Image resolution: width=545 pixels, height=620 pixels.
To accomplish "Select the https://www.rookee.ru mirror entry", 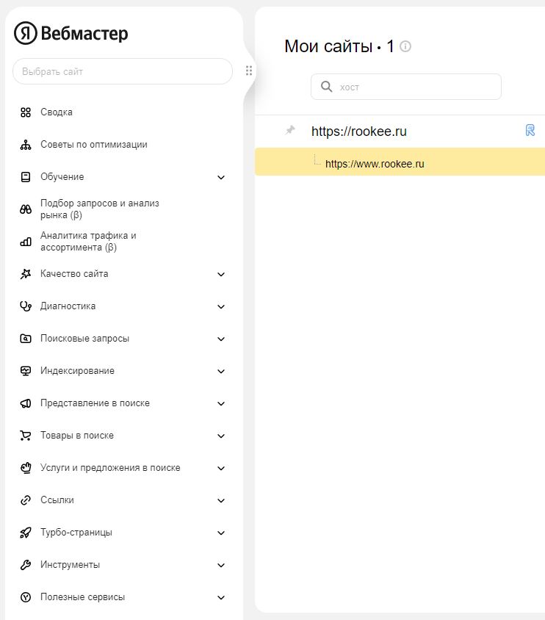I will (375, 164).
